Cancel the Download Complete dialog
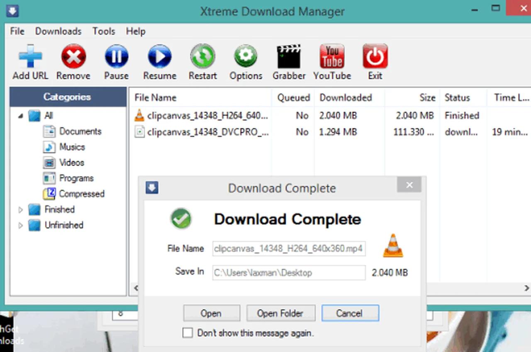The width and height of the screenshot is (531, 352). click(350, 313)
